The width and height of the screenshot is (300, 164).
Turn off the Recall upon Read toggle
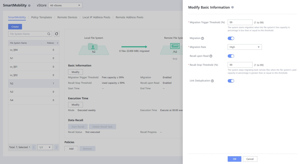(231, 56)
